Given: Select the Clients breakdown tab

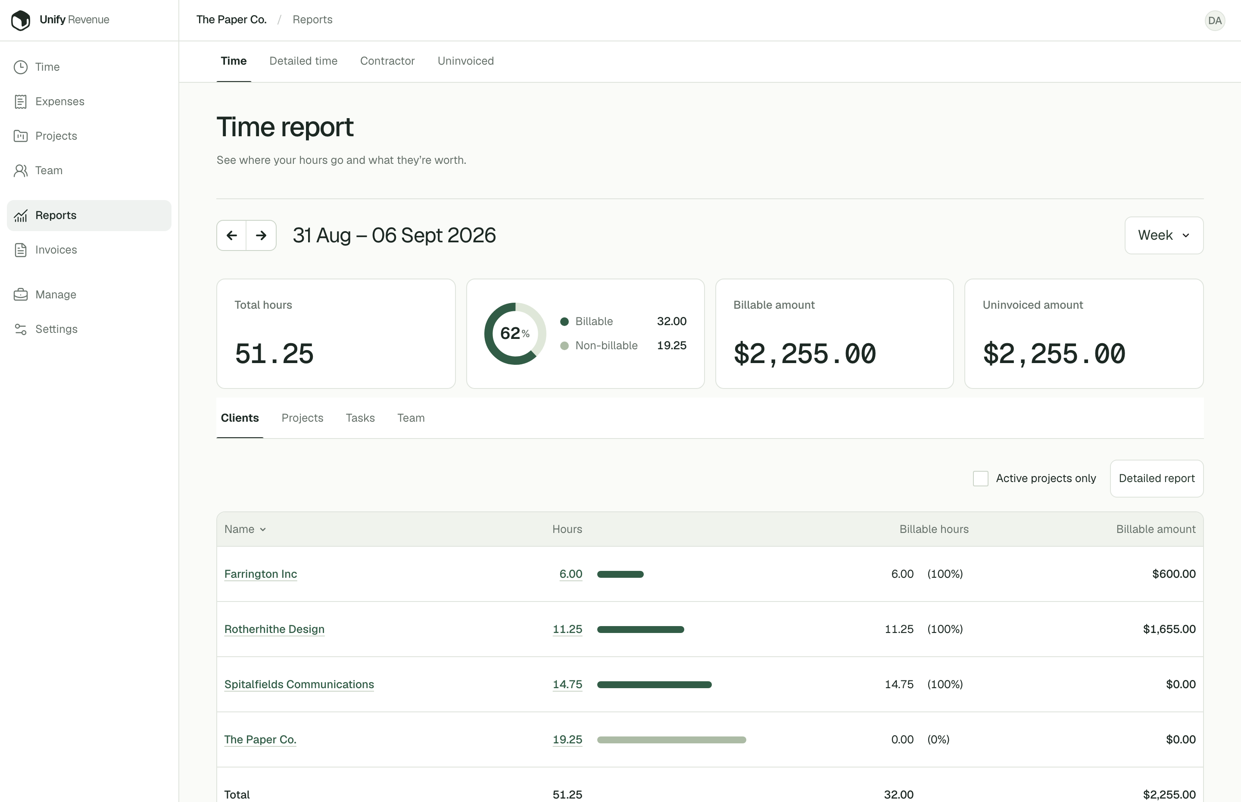Looking at the screenshot, I should (240, 418).
